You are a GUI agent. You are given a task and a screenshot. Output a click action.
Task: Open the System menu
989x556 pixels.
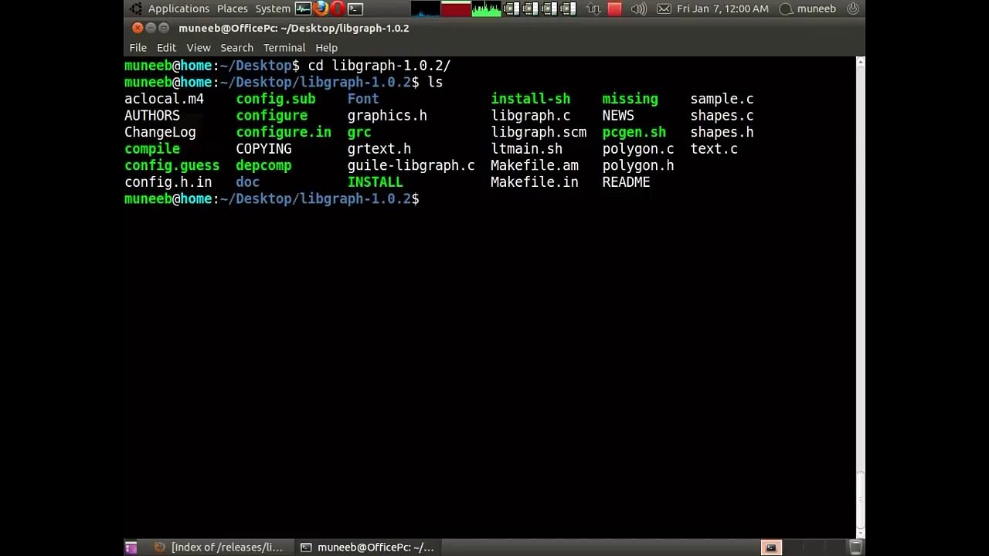tap(273, 8)
